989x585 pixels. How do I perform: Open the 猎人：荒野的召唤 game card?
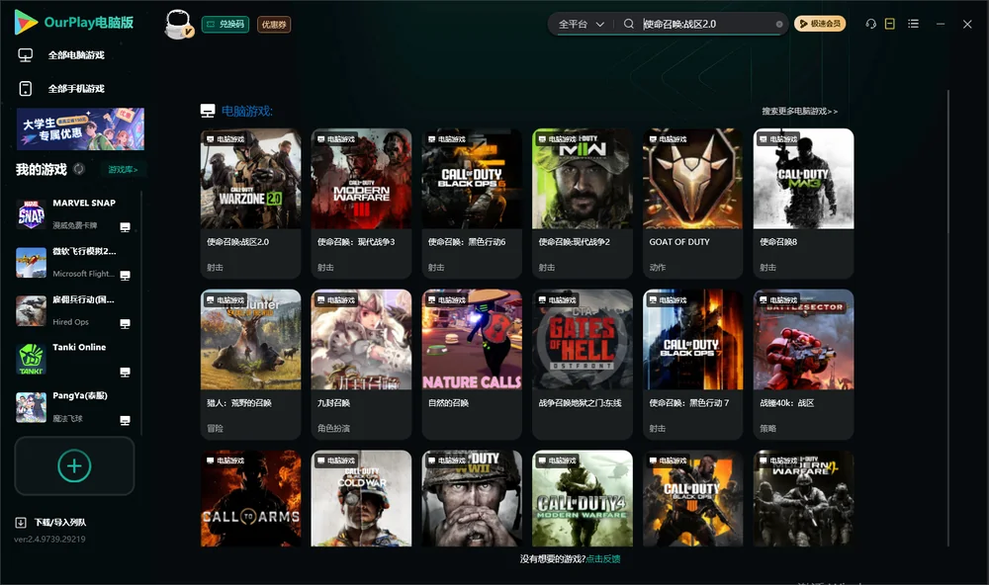tap(250, 364)
